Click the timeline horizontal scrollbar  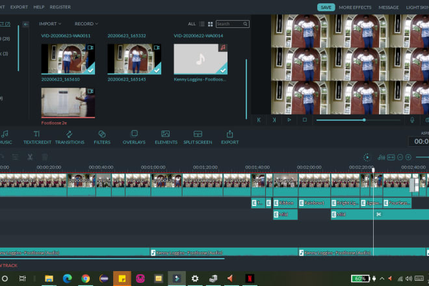[112, 258]
